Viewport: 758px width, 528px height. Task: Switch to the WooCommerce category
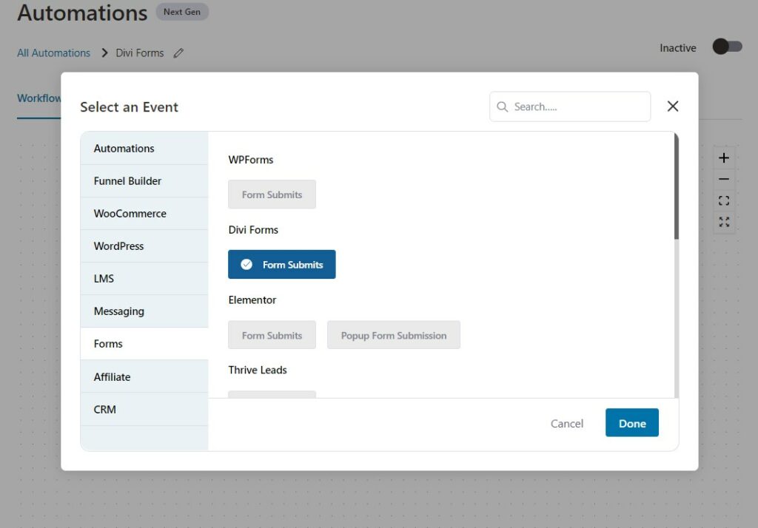coord(144,214)
